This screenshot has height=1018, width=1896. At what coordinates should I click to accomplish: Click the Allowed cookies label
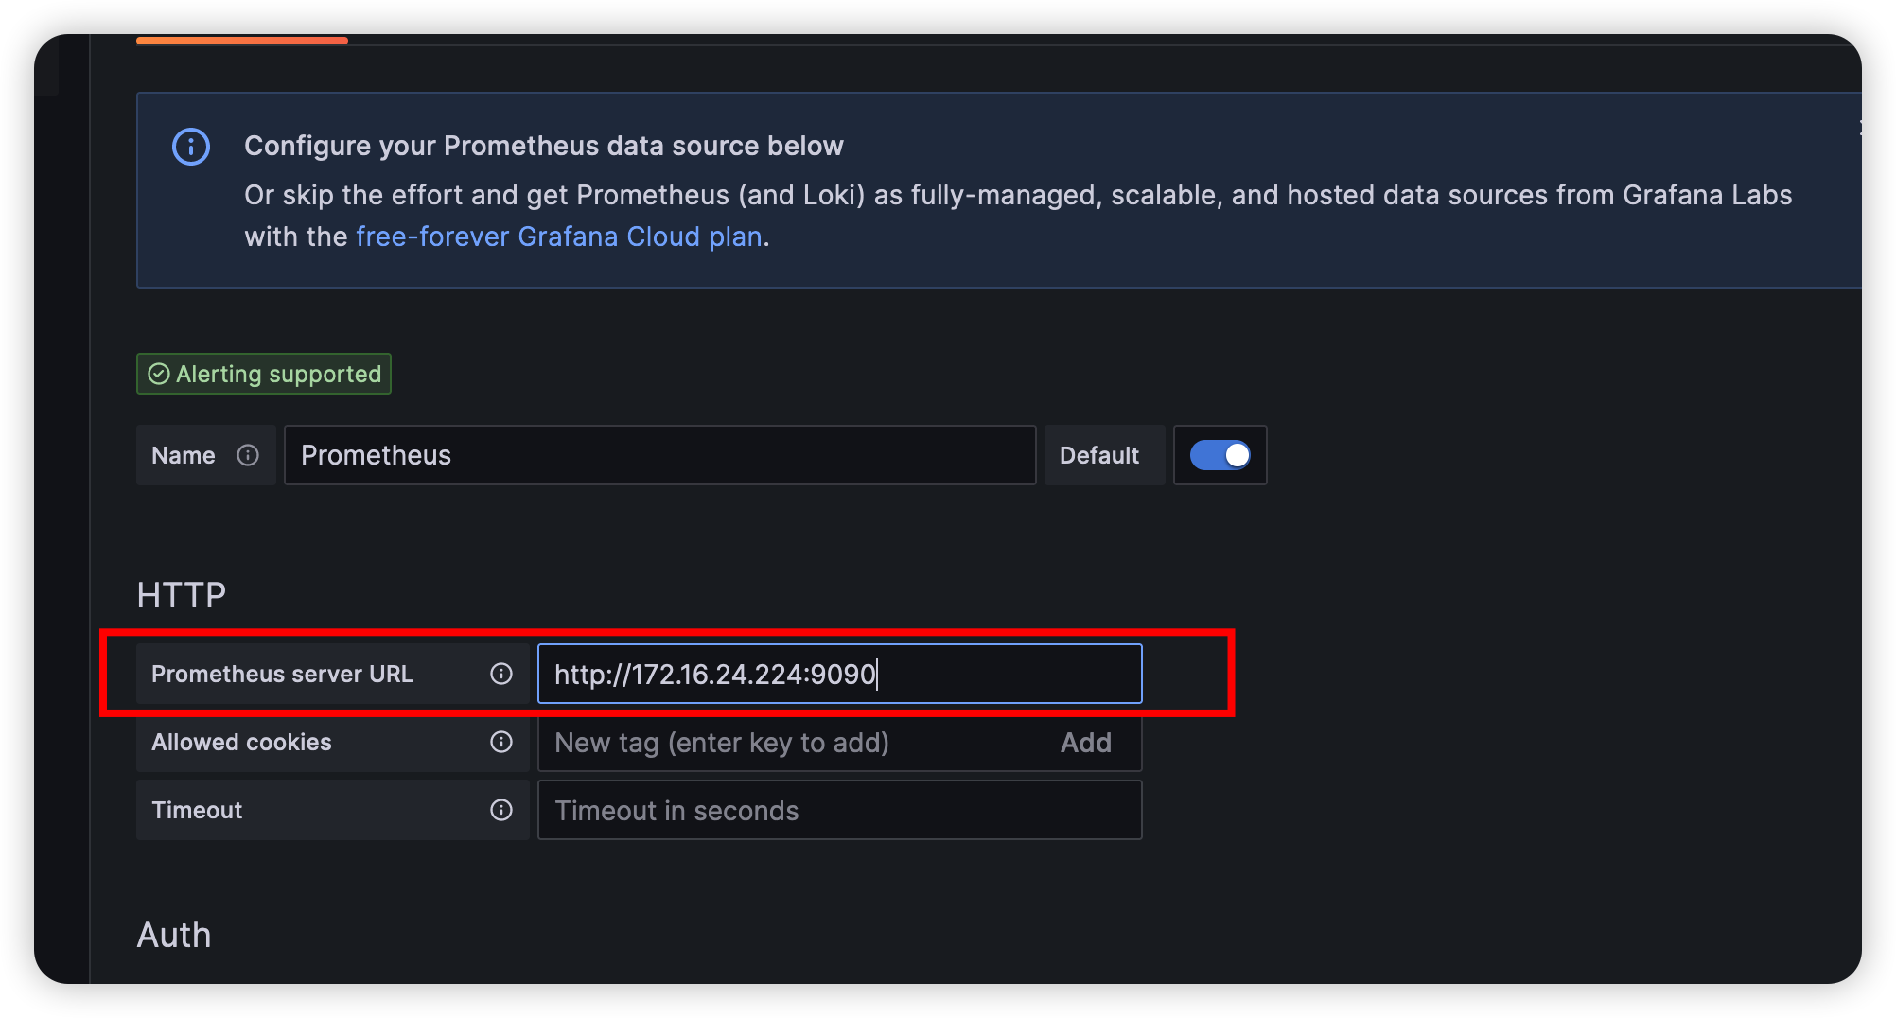[241, 742]
